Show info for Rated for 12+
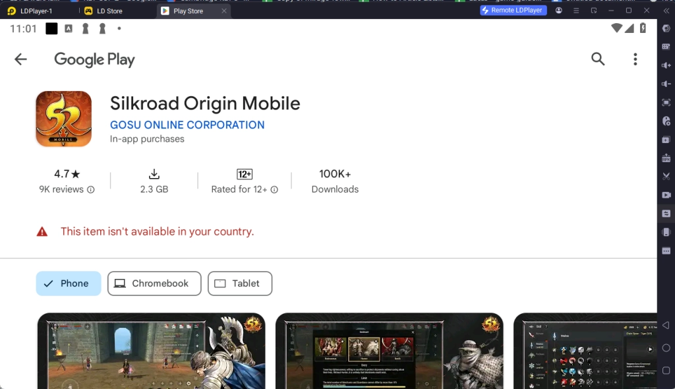This screenshot has width=675, height=389. (274, 189)
